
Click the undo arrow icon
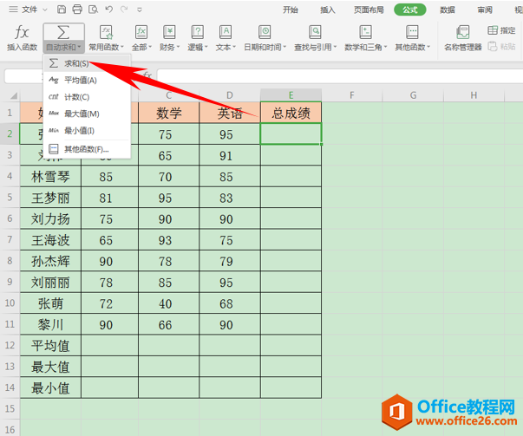(108, 10)
